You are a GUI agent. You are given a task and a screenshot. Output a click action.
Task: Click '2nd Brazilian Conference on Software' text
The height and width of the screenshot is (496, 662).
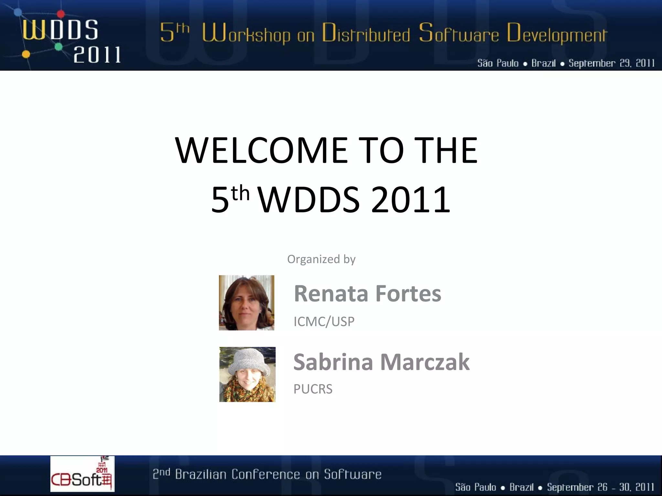[267, 474]
